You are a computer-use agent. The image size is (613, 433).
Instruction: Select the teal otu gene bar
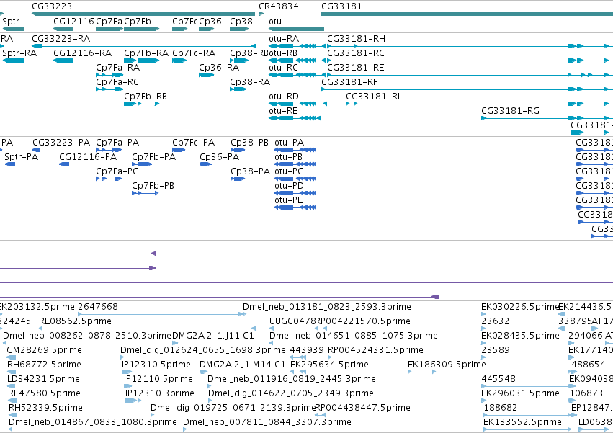[x=296, y=29]
